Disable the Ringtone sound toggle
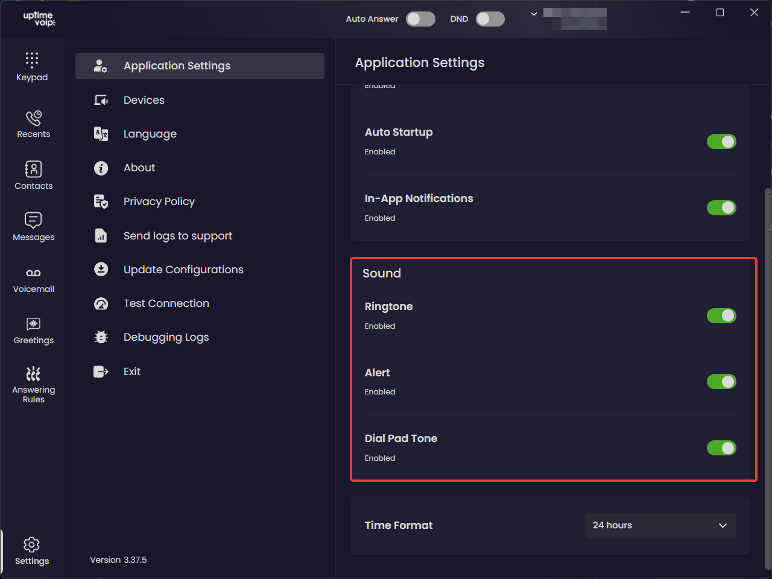The height and width of the screenshot is (579, 772). coord(721,315)
